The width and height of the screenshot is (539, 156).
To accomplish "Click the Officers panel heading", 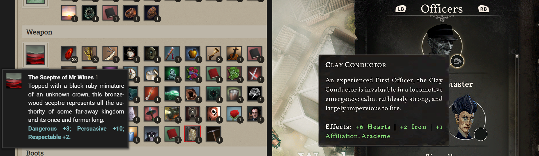I will pyautogui.click(x=442, y=9).
